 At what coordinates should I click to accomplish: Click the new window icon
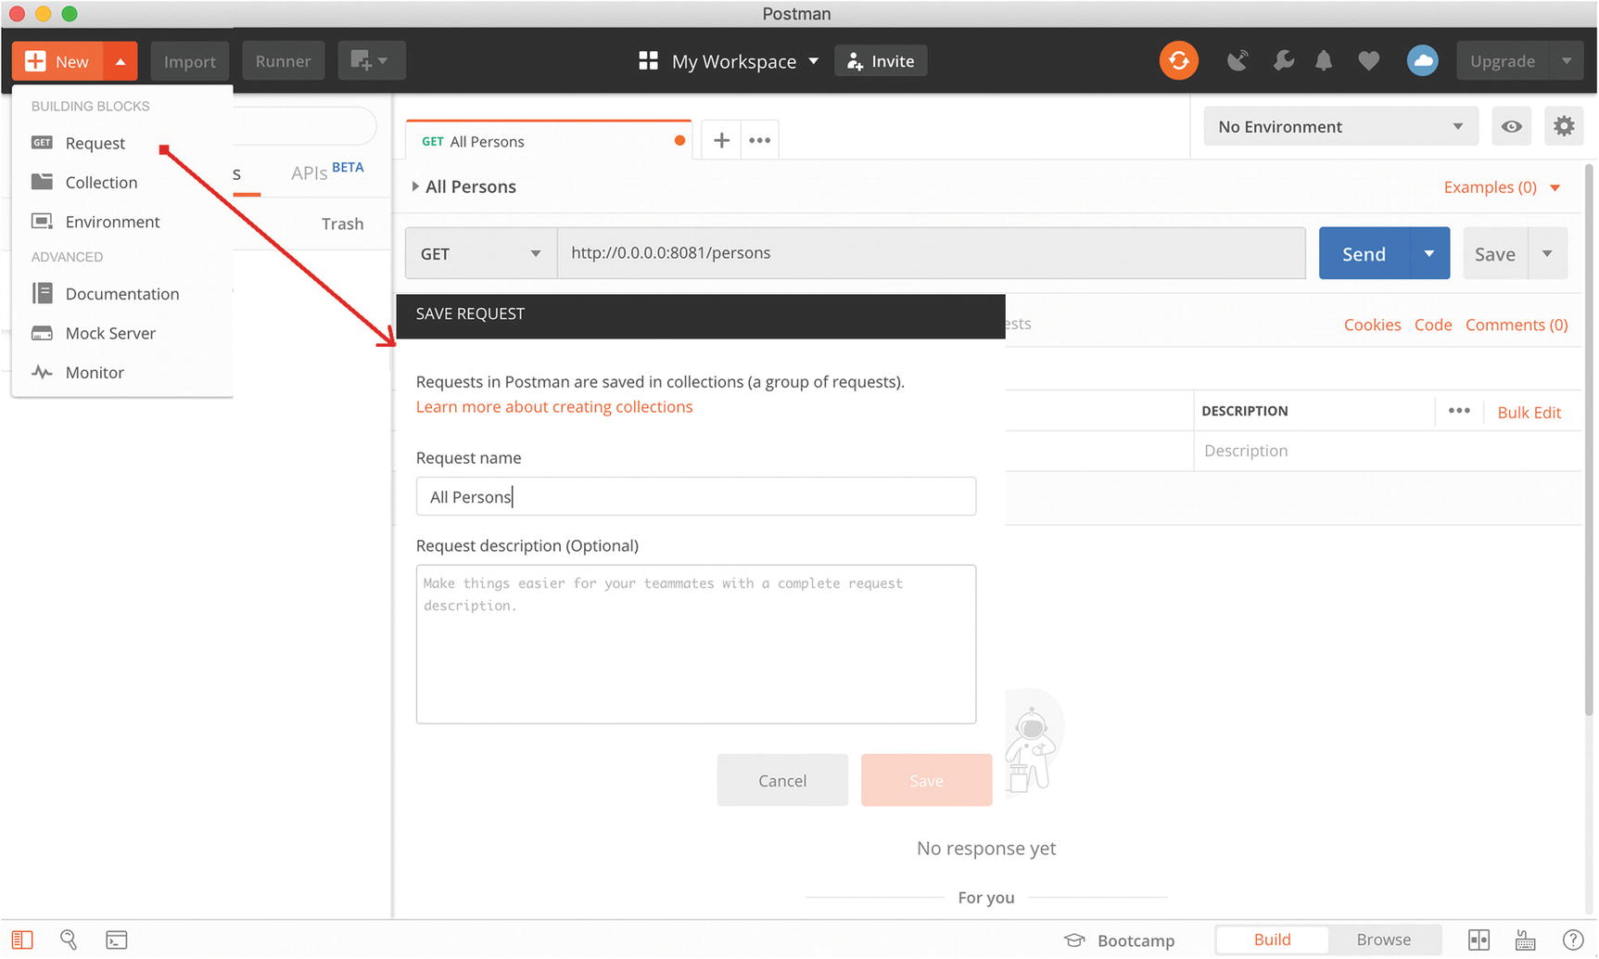click(361, 61)
